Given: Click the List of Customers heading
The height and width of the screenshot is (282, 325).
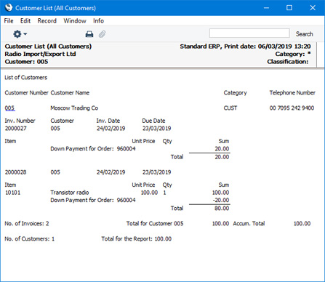Looking at the screenshot, I should tap(26, 78).
